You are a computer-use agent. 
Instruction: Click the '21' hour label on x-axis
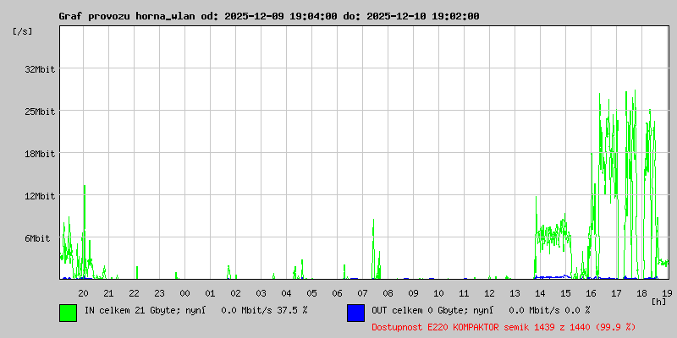point(109,293)
